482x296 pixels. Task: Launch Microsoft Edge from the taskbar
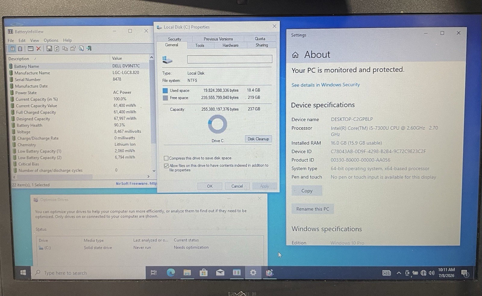[x=171, y=273]
